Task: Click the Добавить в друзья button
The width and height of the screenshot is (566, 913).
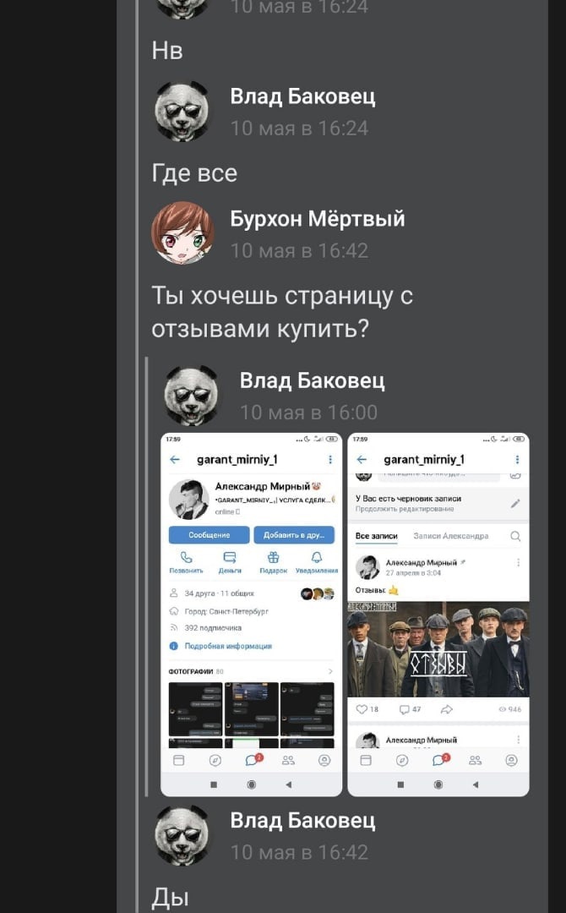Action: 294,534
